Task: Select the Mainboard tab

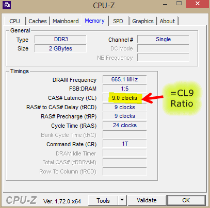Action: coord(66,21)
